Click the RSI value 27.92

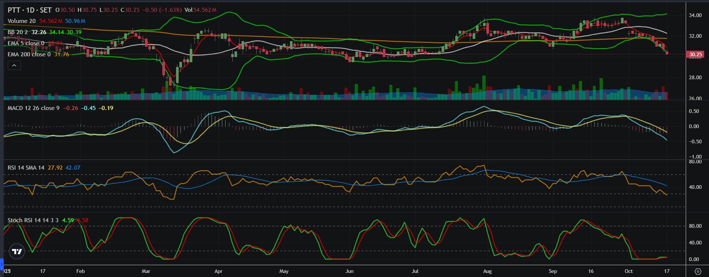point(55,168)
